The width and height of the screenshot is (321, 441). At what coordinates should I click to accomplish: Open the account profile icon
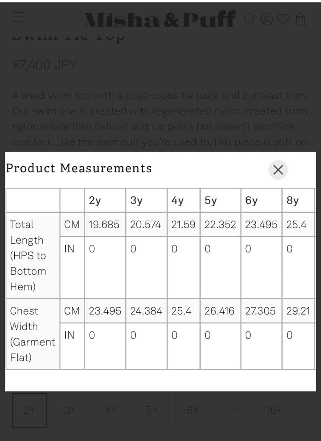click(266, 19)
